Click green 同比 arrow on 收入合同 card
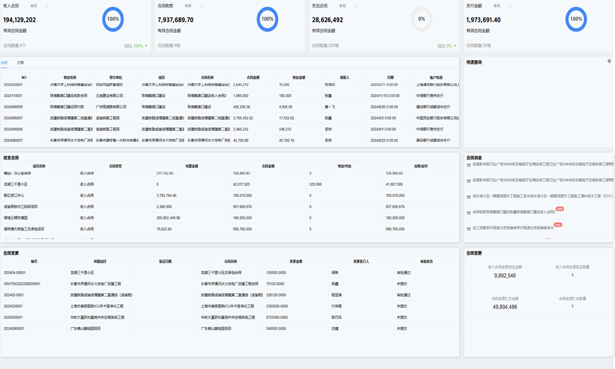This screenshot has height=369, width=615. coord(146,46)
